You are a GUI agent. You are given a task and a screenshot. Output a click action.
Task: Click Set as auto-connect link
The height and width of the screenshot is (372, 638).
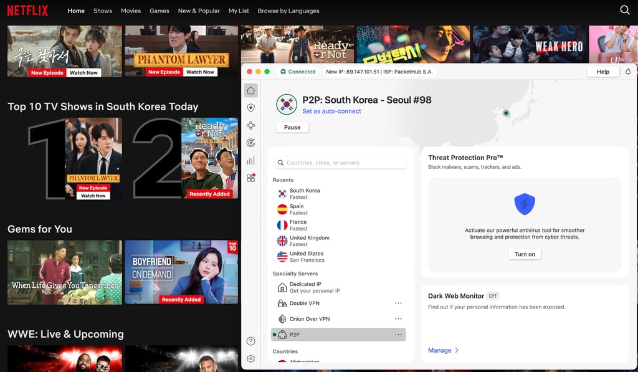click(x=331, y=111)
